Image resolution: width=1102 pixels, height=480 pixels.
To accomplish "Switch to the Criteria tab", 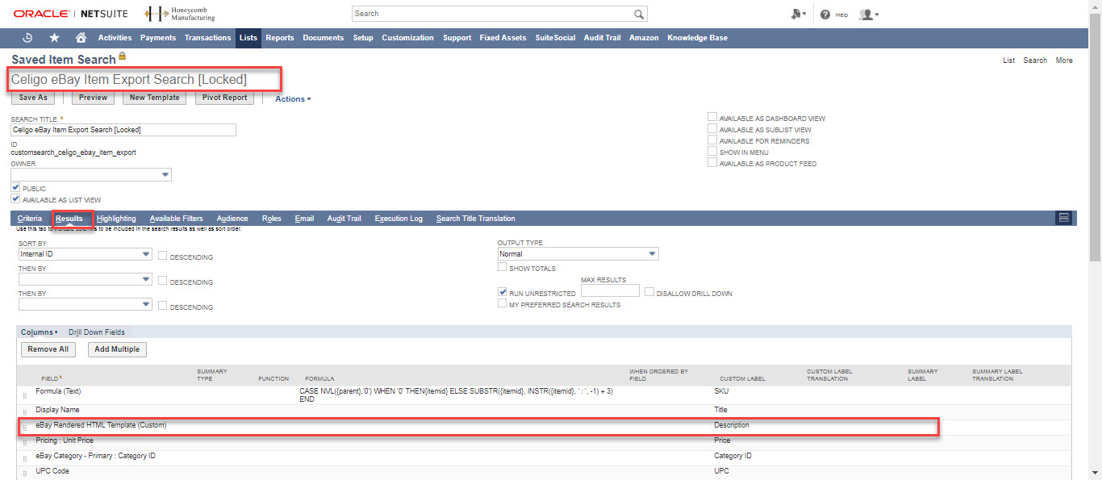I will 30,219.
